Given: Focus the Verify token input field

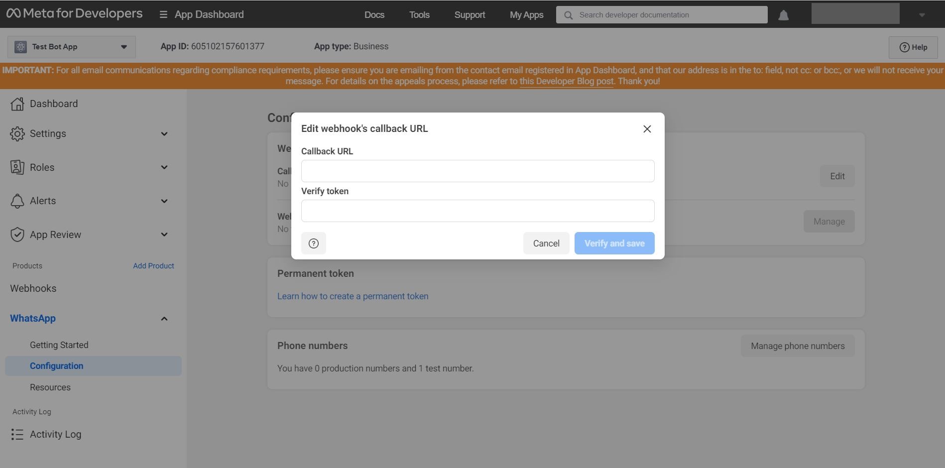Looking at the screenshot, I should pyautogui.click(x=478, y=211).
